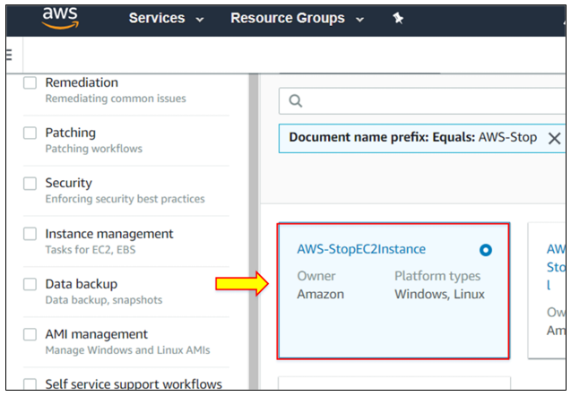This screenshot has height=396, width=571.
Task: Click the 'Tasks for EC2, EBS' text
Action: [x=91, y=250]
